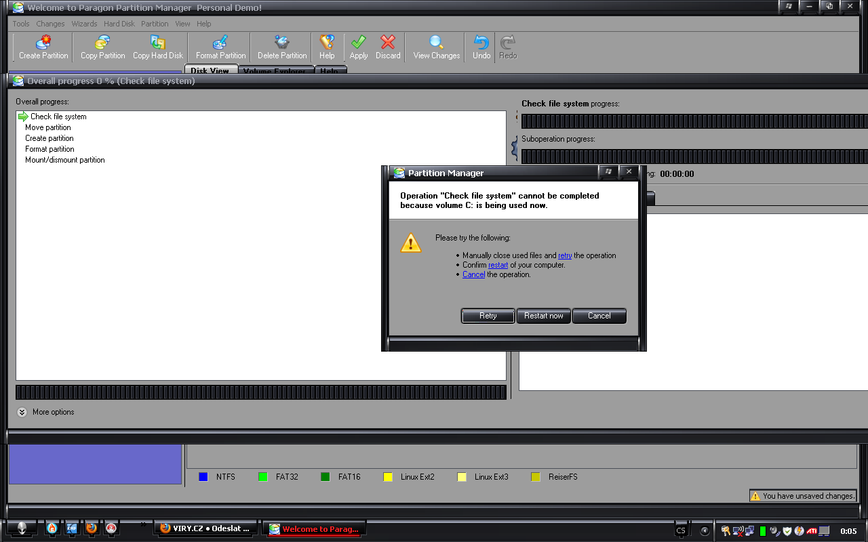This screenshot has height=542, width=868.
Task: Follow the restart hyperlink in dialog
Action: point(498,266)
